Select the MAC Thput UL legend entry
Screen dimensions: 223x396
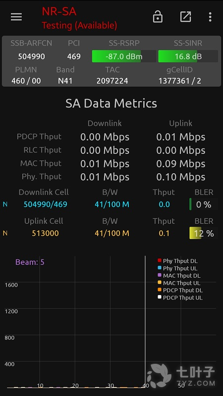click(x=179, y=283)
